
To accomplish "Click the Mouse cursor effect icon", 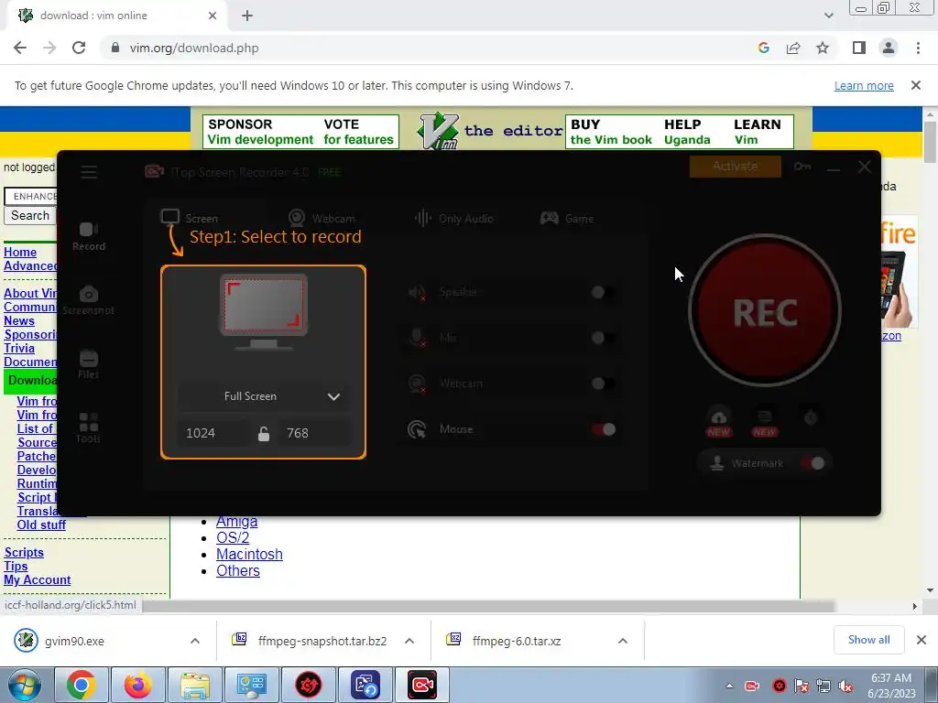I will [x=417, y=429].
